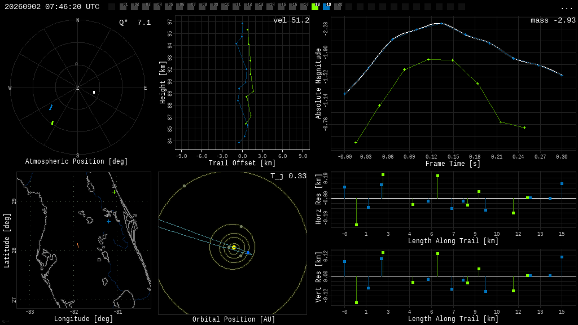Toggle station square labeled 03
Viewport: 578px width, 325px height.
point(146,7)
